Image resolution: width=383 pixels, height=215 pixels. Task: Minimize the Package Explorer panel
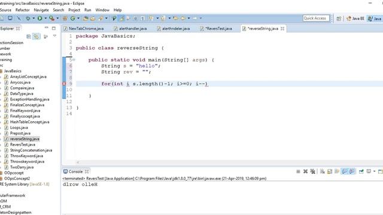47,28
